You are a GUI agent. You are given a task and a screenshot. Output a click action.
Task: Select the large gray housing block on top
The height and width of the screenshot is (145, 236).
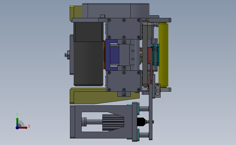tap(116, 11)
